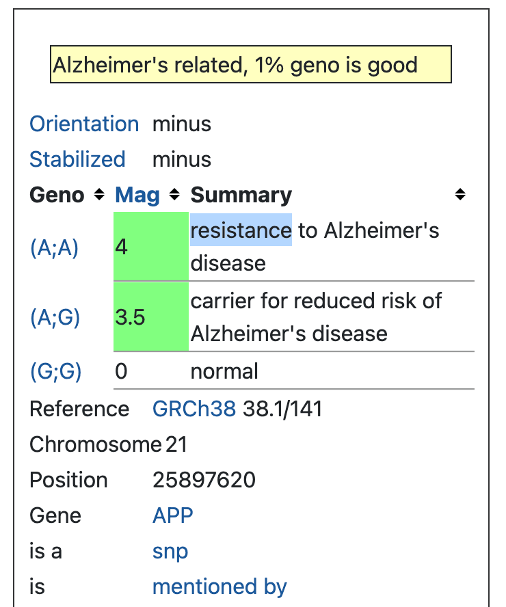
Task: Open the Orientation link
Action: point(84,124)
